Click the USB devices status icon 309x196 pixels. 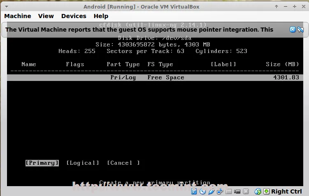[x=211, y=191]
